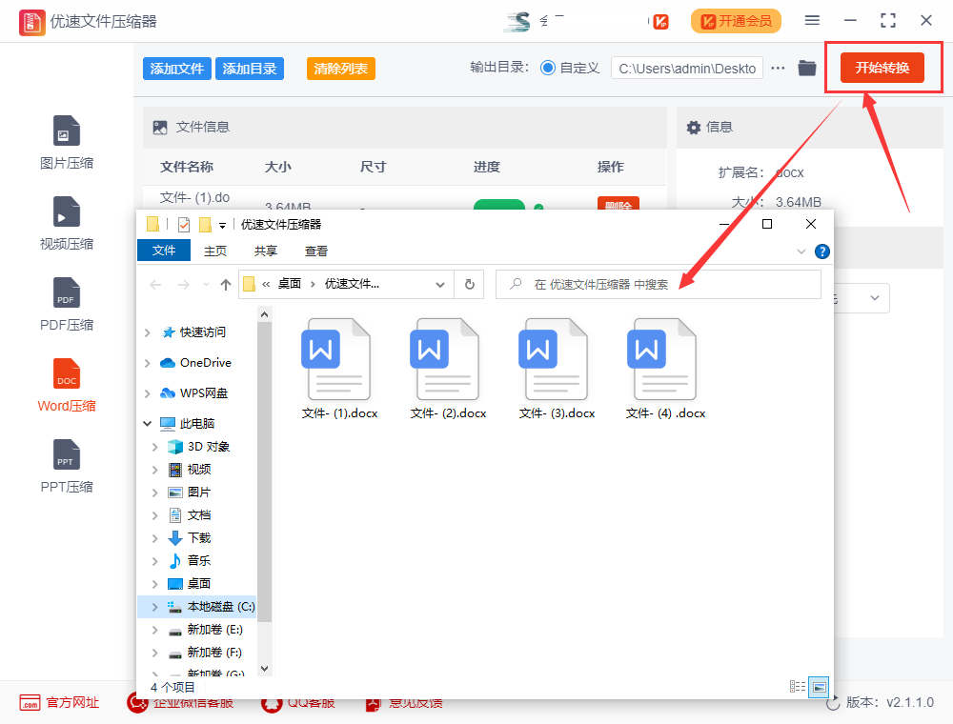Click the 大小 column header

[277, 167]
